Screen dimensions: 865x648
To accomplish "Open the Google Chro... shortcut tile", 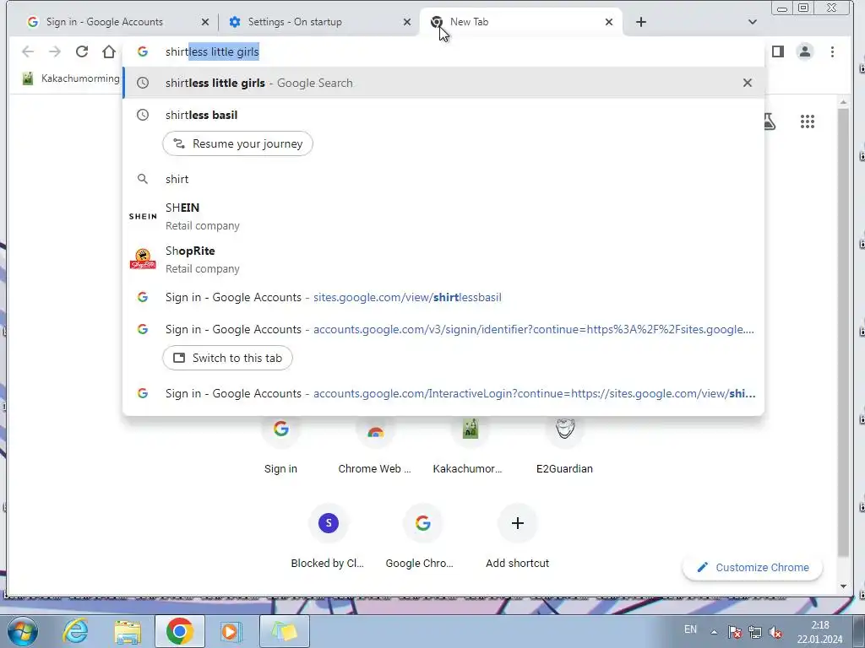I will click(422, 534).
